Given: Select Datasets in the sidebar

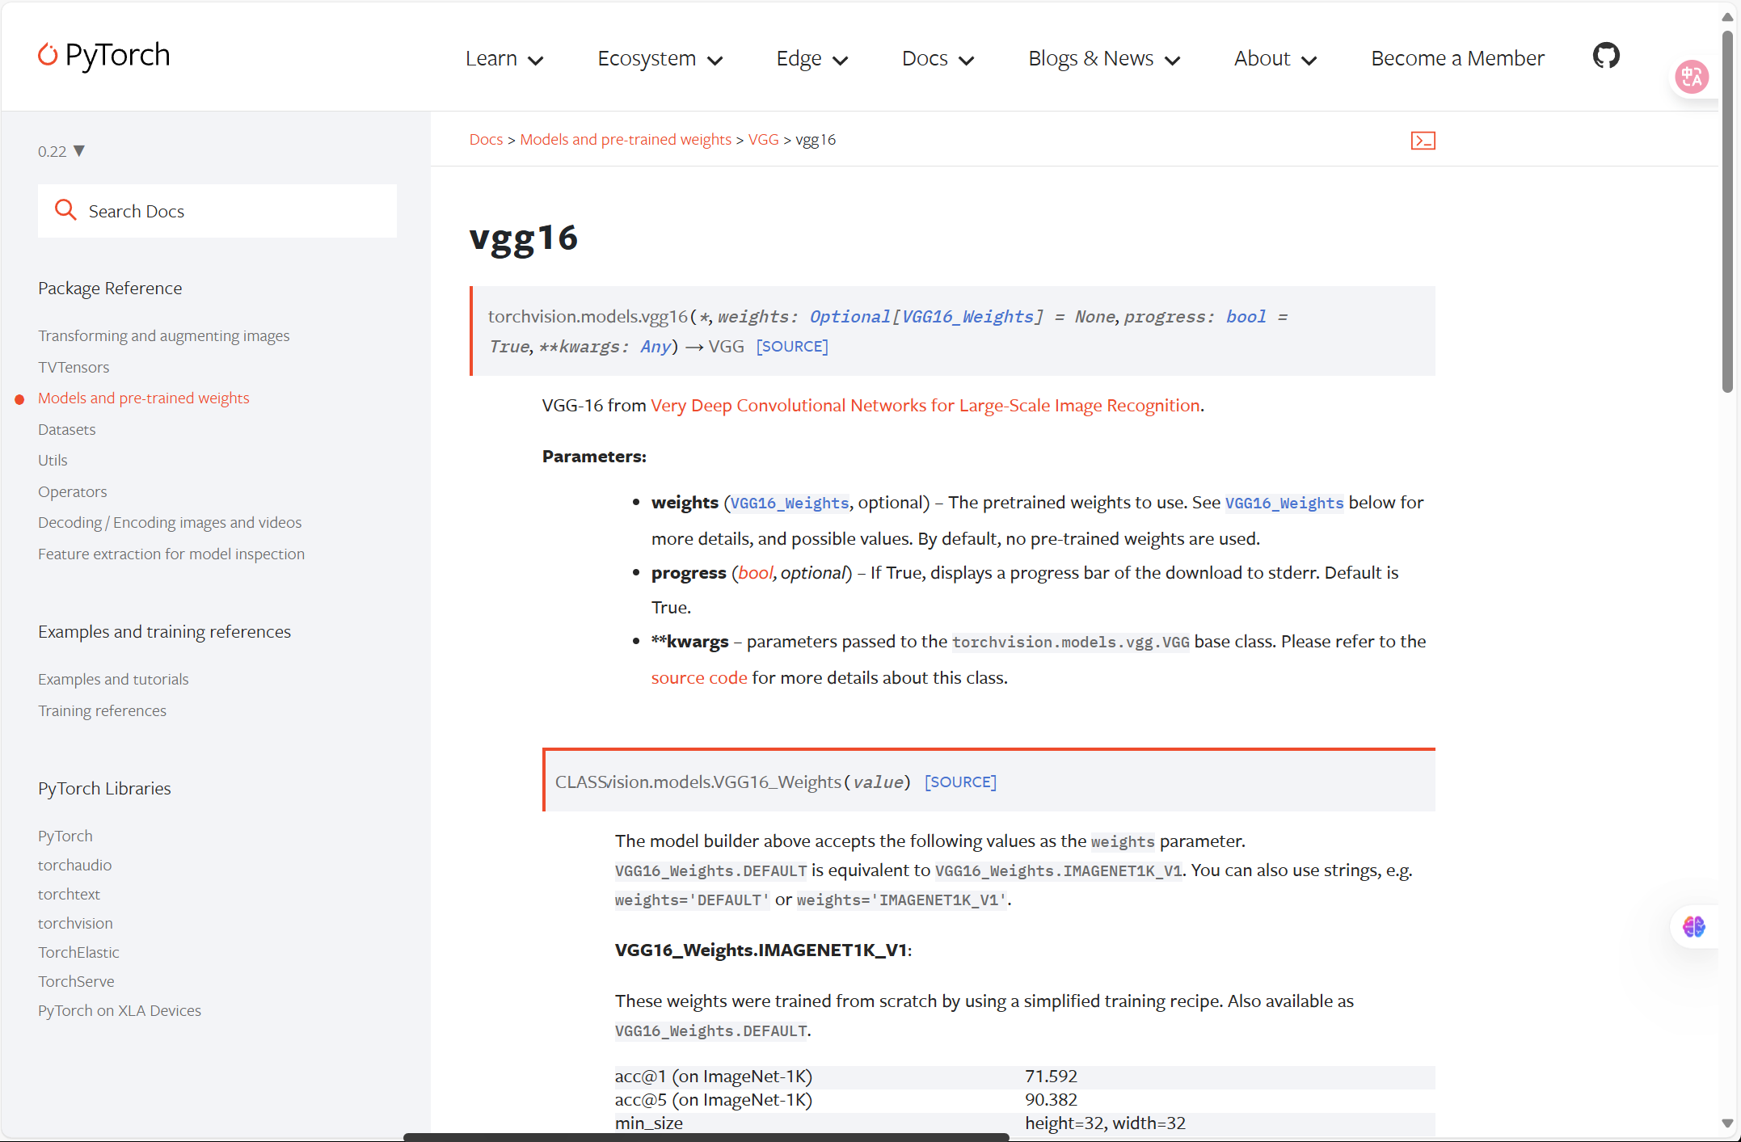Looking at the screenshot, I should [66, 429].
